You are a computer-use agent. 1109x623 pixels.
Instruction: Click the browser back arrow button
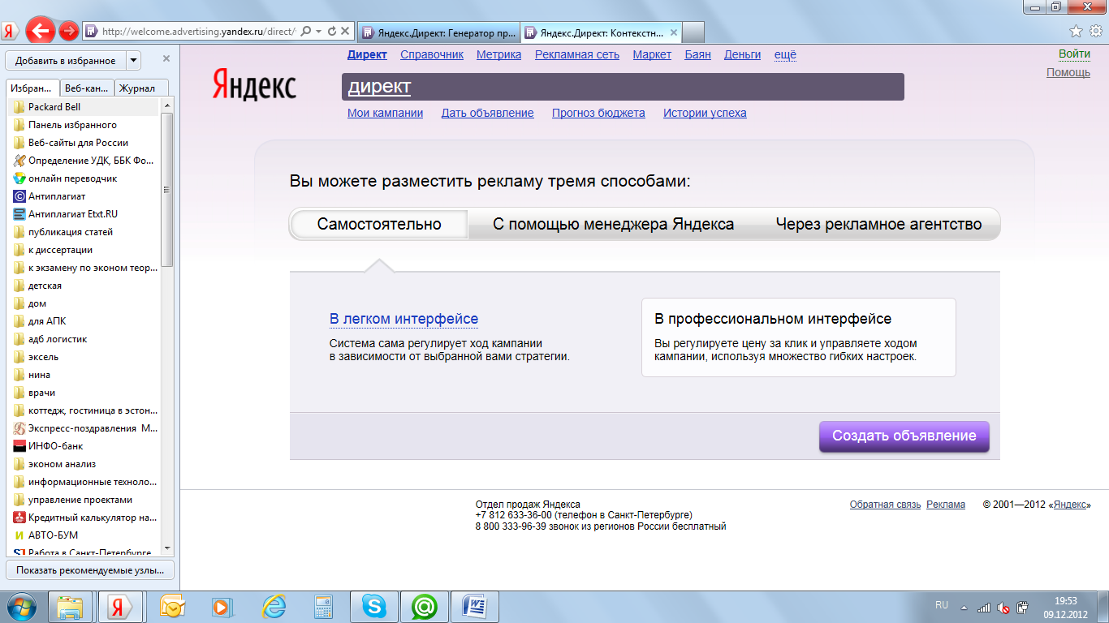coord(41,31)
